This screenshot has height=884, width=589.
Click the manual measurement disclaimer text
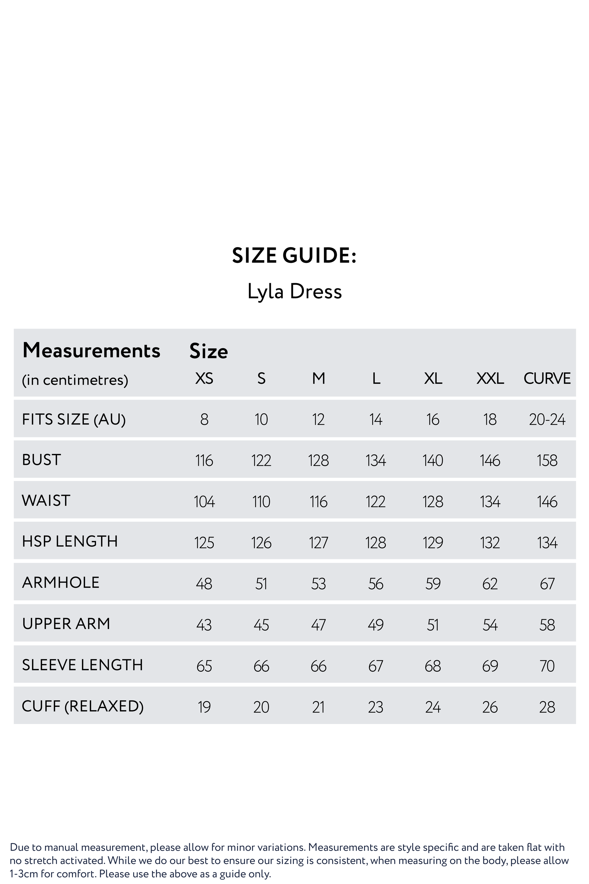(289, 861)
